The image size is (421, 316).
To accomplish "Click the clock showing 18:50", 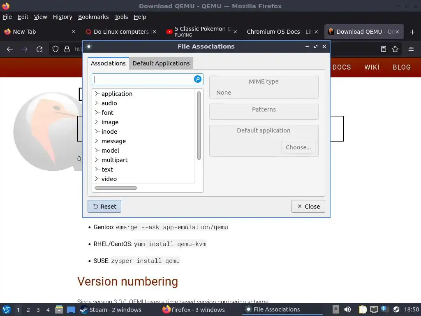I will pyautogui.click(x=412, y=309).
